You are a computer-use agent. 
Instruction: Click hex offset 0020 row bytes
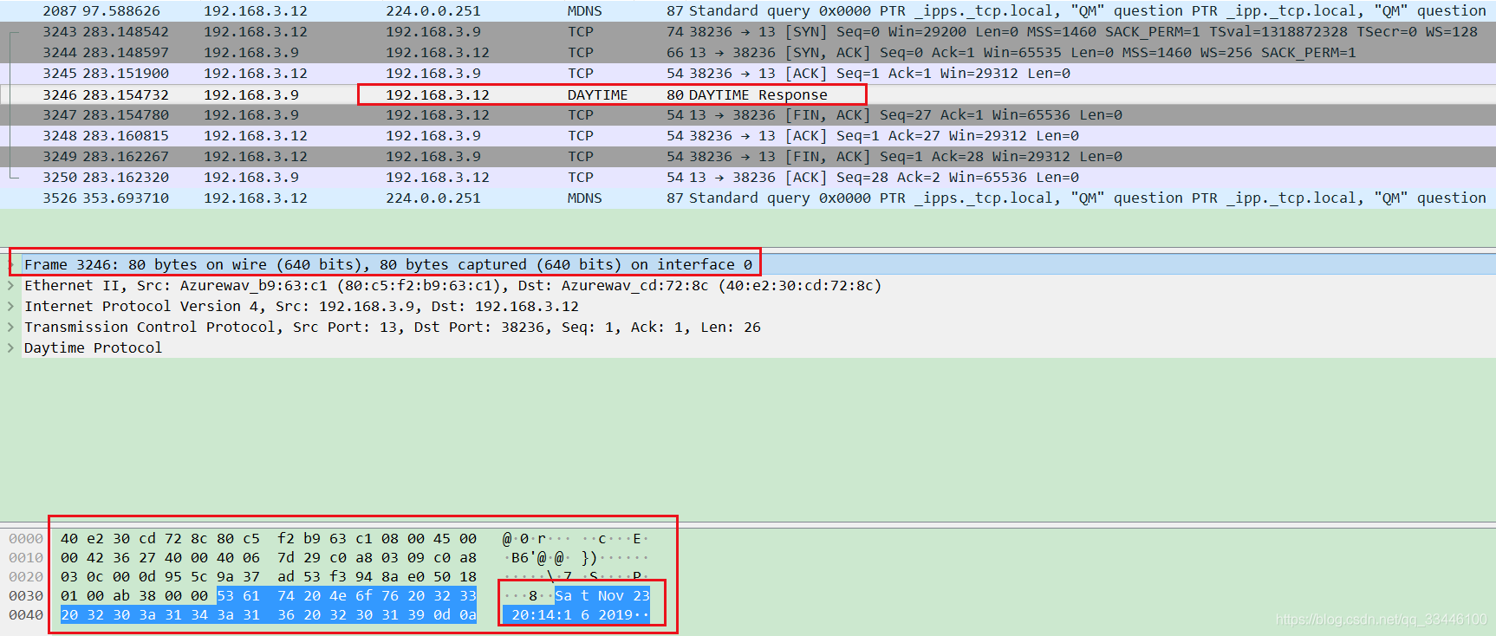[x=269, y=576]
